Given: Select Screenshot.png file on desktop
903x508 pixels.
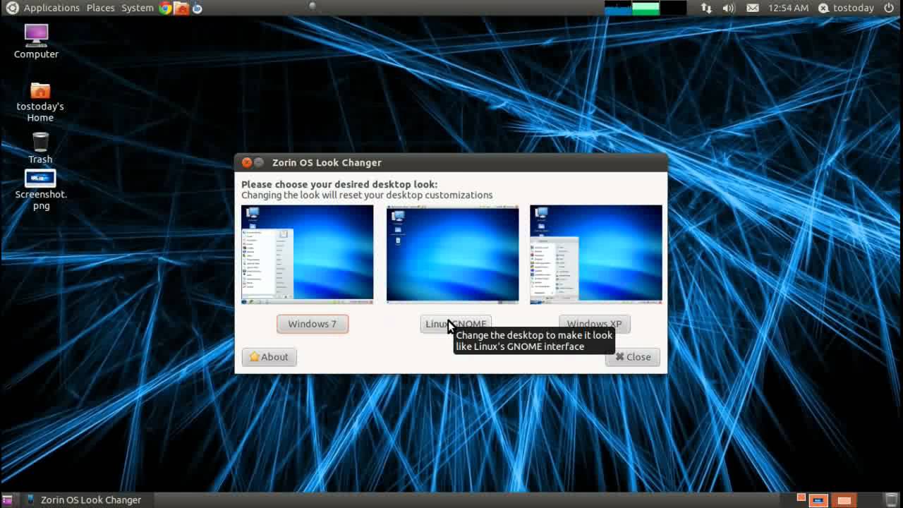Looking at the screenshot, I should [40, 190].
